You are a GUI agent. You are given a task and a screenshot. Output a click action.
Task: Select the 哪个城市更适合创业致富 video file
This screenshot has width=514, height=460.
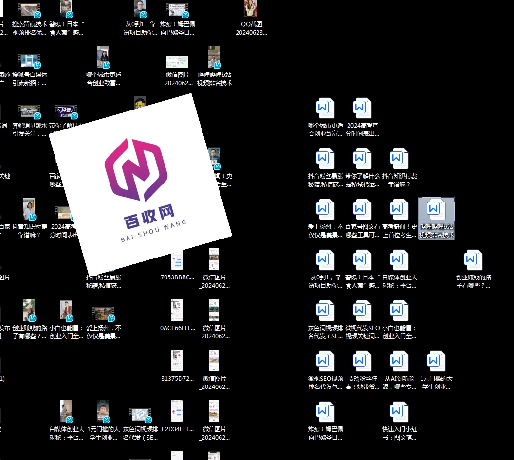103,67
